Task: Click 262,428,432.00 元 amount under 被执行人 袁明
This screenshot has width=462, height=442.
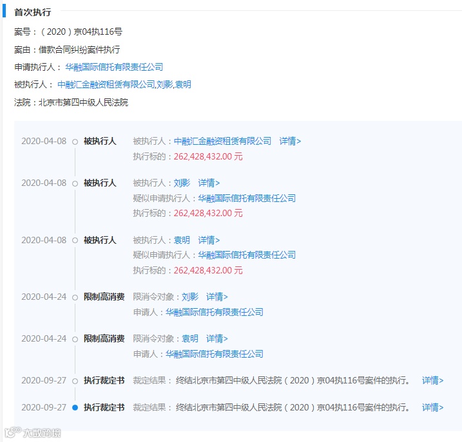Action: pyautogui.click(x=208, y=270)
